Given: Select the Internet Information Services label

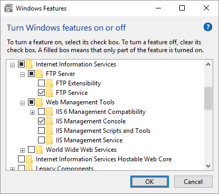Looking at the screenshot, I should coord(76,64).
